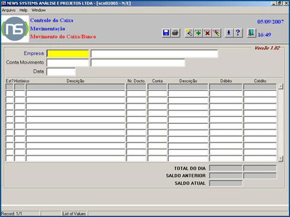This screenshot has height=217, width=290.
Task: Click the Nr. Docto. cell in top gray row
Action: (x=136, y=87)
